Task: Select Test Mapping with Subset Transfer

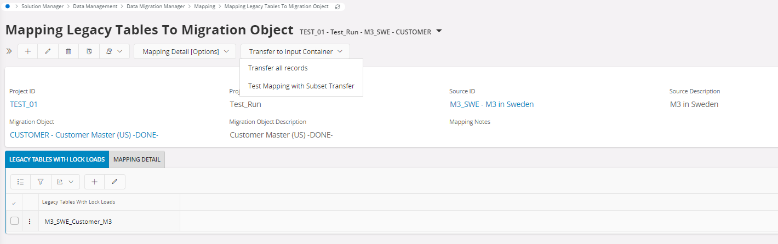Action: (301, 86)
